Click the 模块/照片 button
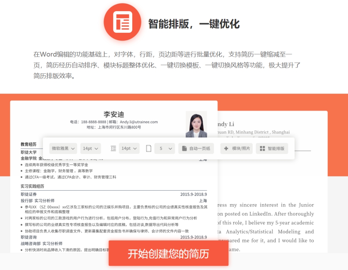 237,149
